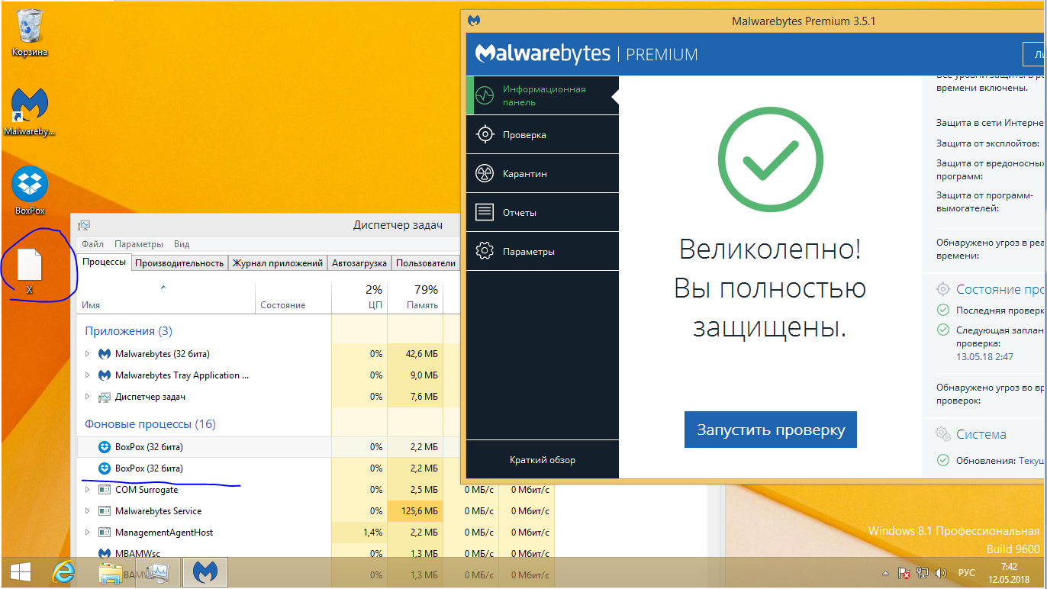
Task: Switch to the Пользователи tab
Action: (426, 263)
